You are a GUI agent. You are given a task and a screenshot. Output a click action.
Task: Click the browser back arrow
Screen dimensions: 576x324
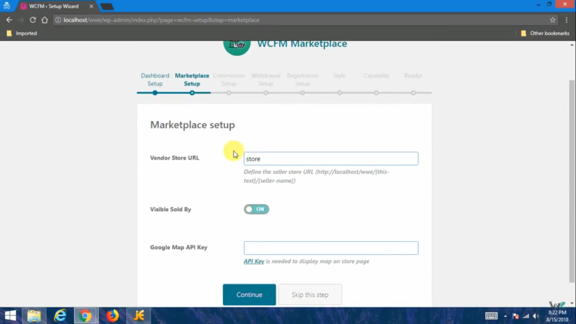point(9,20)
